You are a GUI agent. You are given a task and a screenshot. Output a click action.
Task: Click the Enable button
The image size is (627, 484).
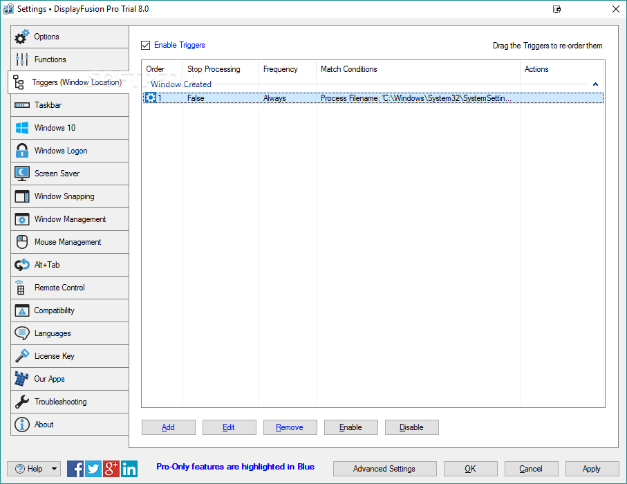click(x=350, y=427)
